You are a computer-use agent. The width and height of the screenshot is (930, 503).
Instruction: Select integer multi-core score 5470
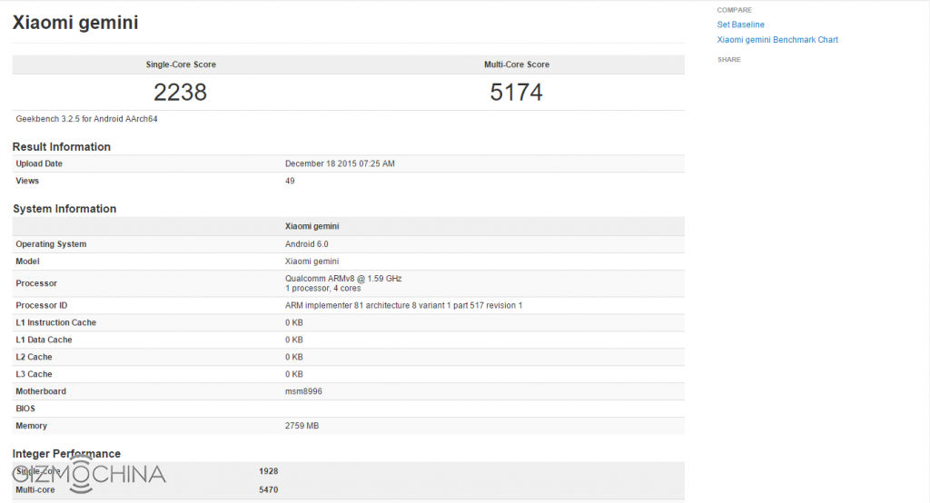(x=269, y=490)
